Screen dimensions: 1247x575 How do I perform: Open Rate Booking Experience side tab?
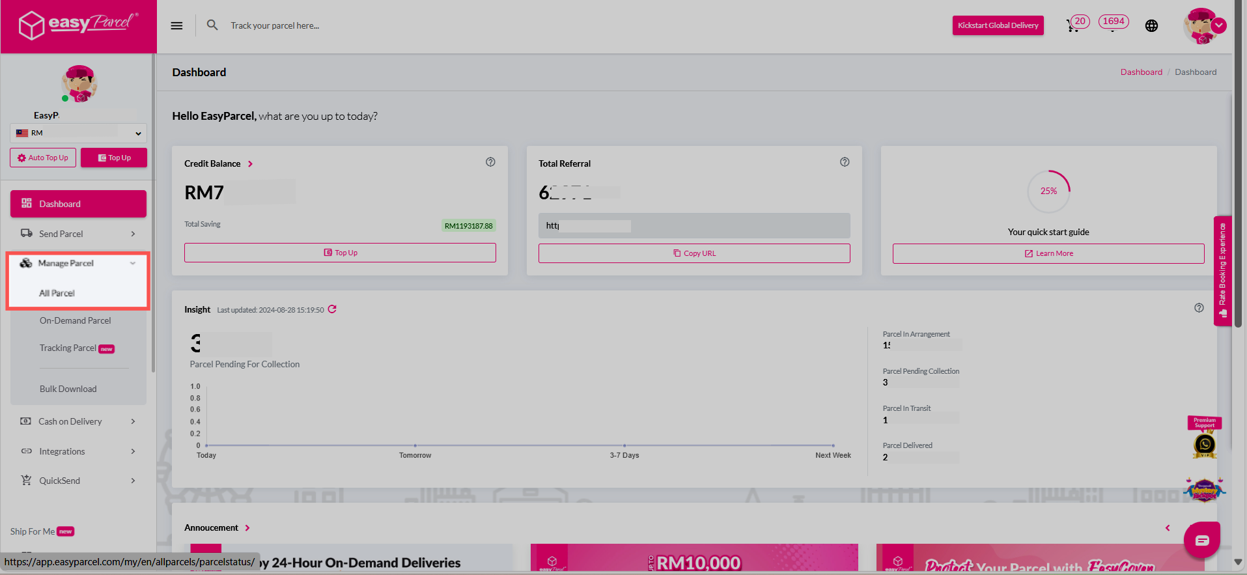click(1223, 270)
